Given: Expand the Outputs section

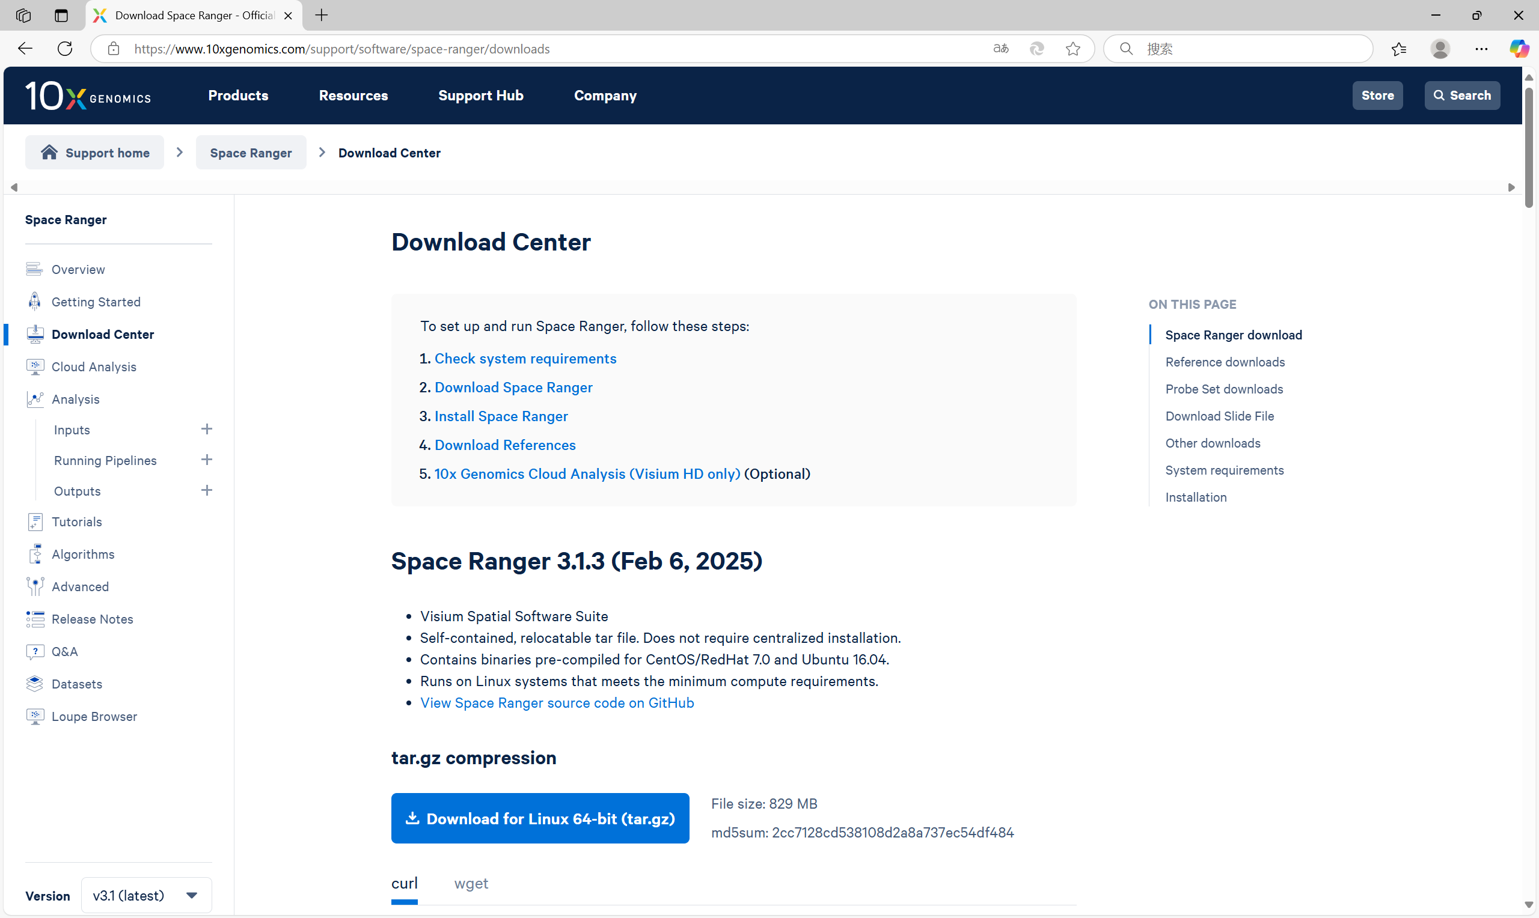Looking at the screenshot, I should coord(207,491).
